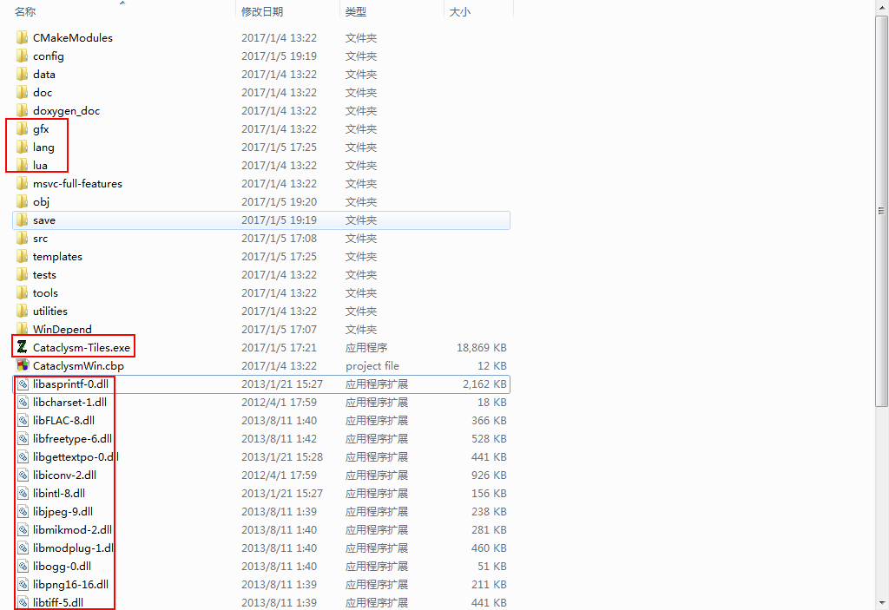This screenshot has height=610, width=889.
Task: Click the 926 KB size value
Action: click(x=489, y=476)
